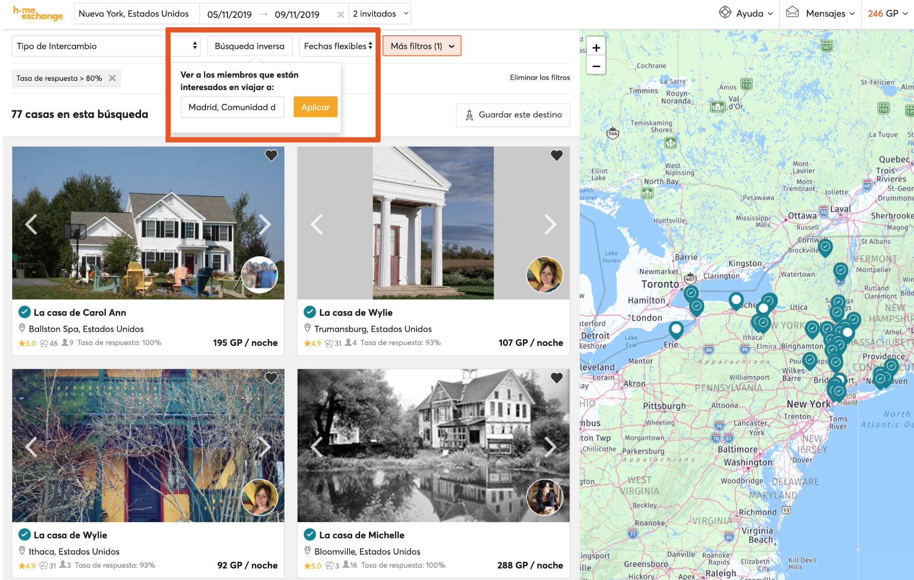Remove the Tasa de respuesta filter
Image resolution: width=914 pixels, height=580 pixels.
pyautogui.click(x=112, y=78)
